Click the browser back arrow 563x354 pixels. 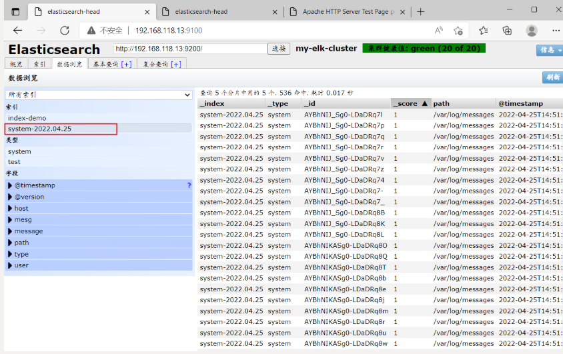(x=17, y=31)
